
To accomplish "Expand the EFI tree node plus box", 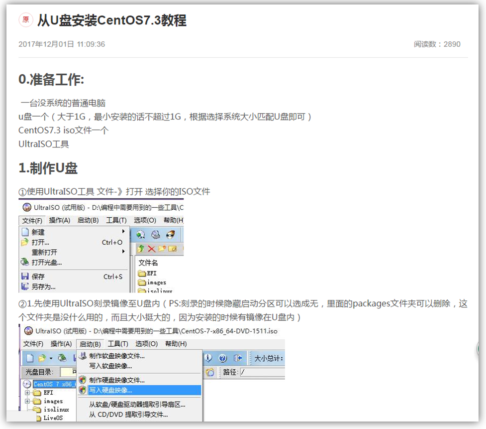I will (27, 393).
